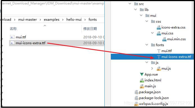Collapse the src folder in project tree
The image size is (195, 108).
pyautogui.click(x=130, y=4)
